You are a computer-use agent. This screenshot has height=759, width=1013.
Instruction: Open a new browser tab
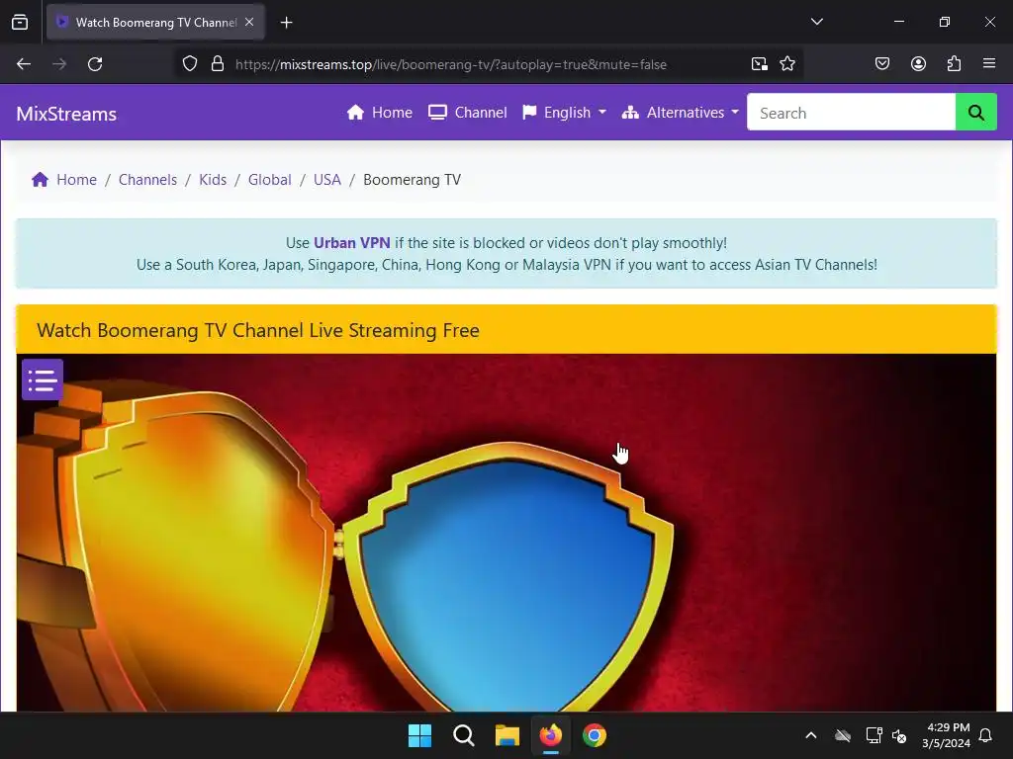pos(286,23)
